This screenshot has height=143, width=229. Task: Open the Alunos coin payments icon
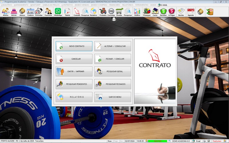[x=22, y=12]
